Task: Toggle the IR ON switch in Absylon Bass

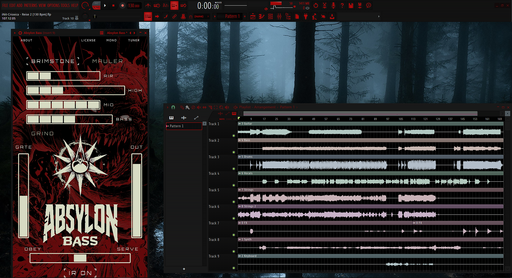Action: 80,273
